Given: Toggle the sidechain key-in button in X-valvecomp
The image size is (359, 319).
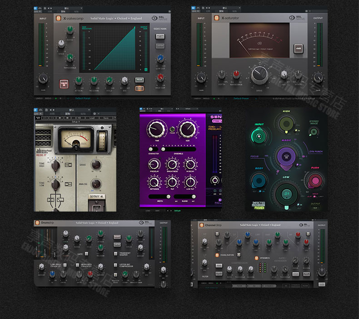Looking at the screenshot, I should (160, 36).
